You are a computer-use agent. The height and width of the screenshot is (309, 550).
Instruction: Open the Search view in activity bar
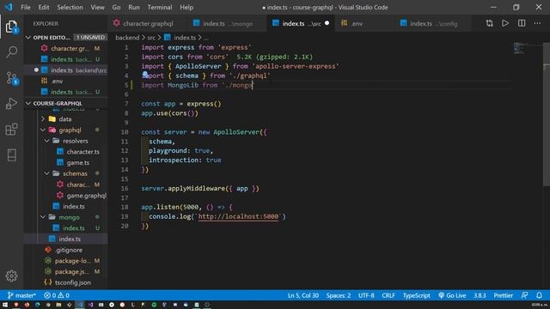(11, 51)
